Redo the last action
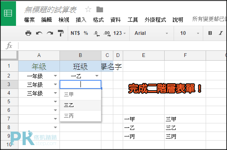The width and height of the screenshot is (227, 150). [x=50, y=33]
